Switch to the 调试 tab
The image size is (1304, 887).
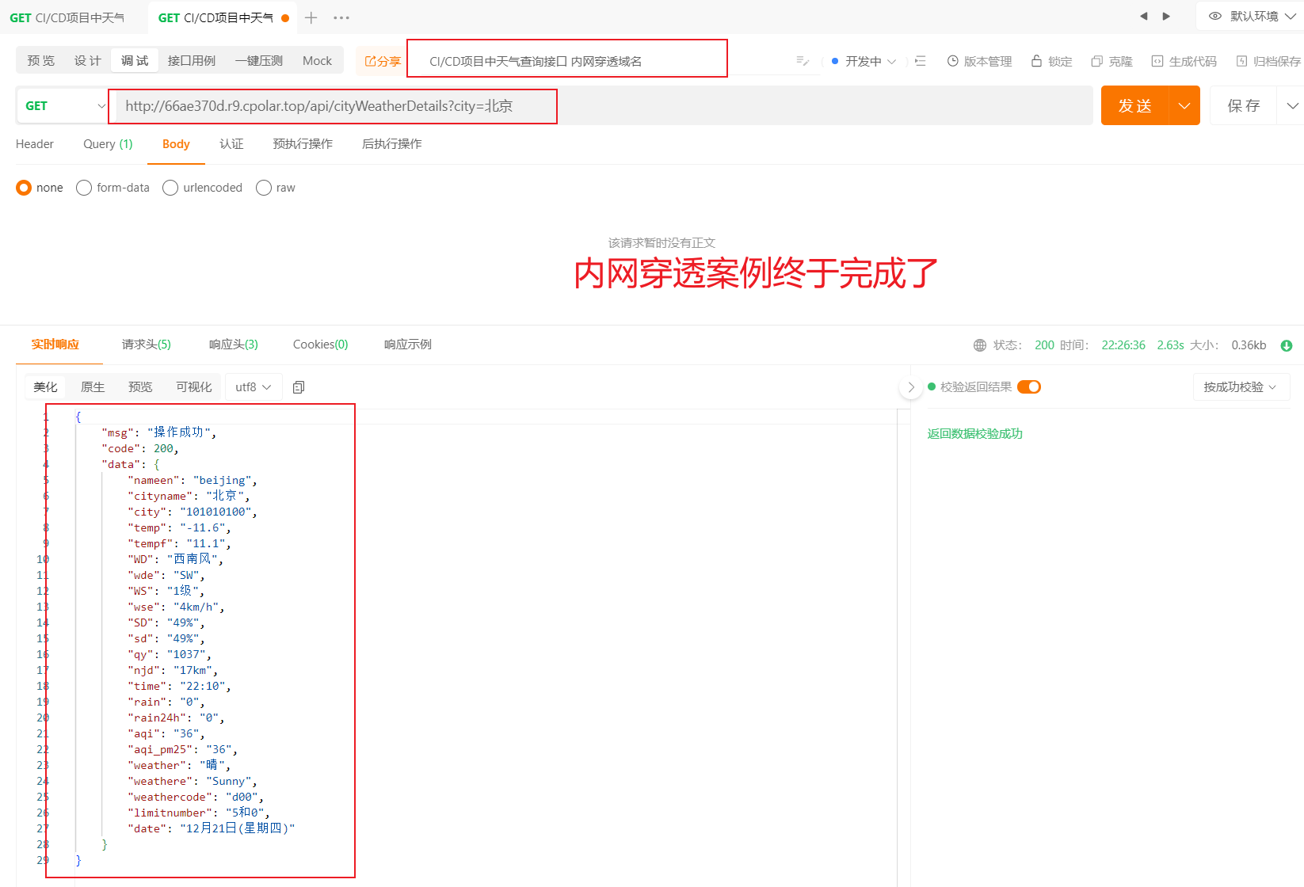pyautogui.click(x=135, y=61)
